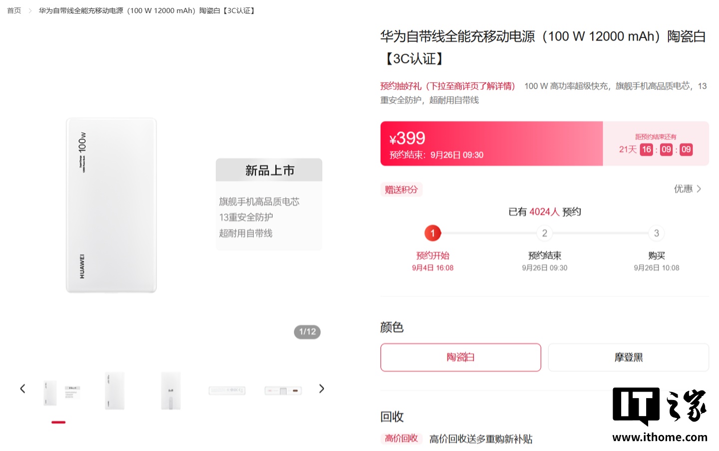The image size is (719, 451).
Task: Click the 高价回收 tag
Action: point(401,439)
